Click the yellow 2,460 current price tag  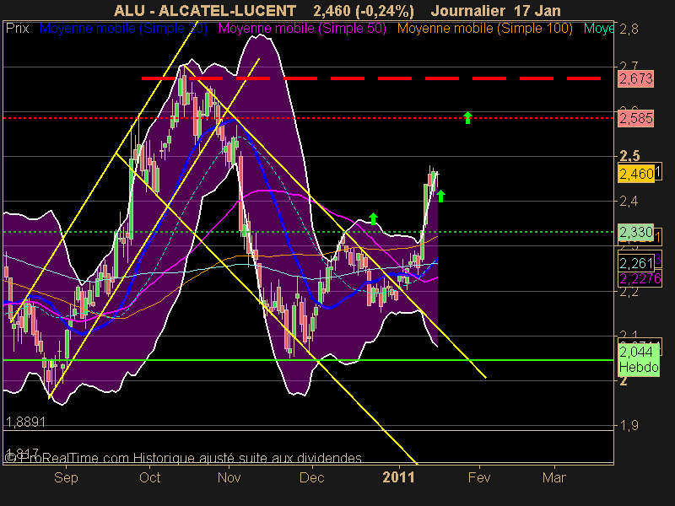[x=637, y=174]
